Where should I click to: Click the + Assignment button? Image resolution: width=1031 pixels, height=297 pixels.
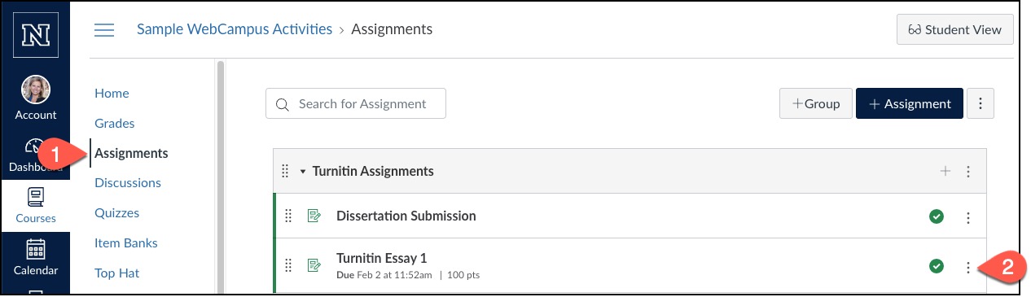(910, 104)
